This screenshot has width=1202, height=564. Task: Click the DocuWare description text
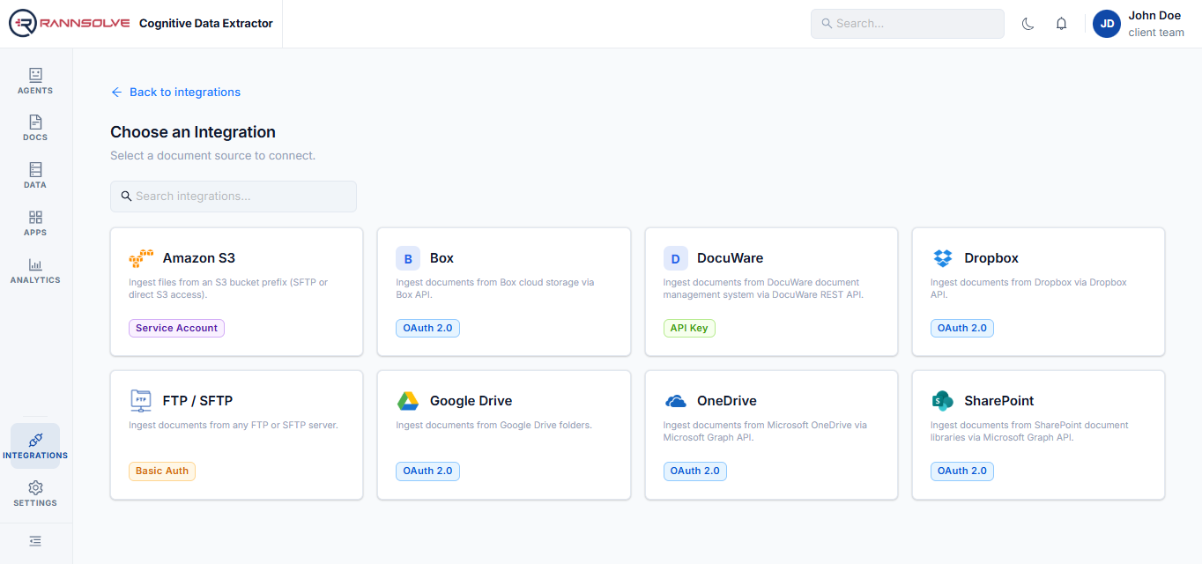tap(763, 288)
